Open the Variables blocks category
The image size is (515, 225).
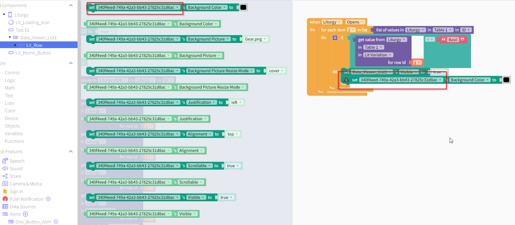(14, 133)
